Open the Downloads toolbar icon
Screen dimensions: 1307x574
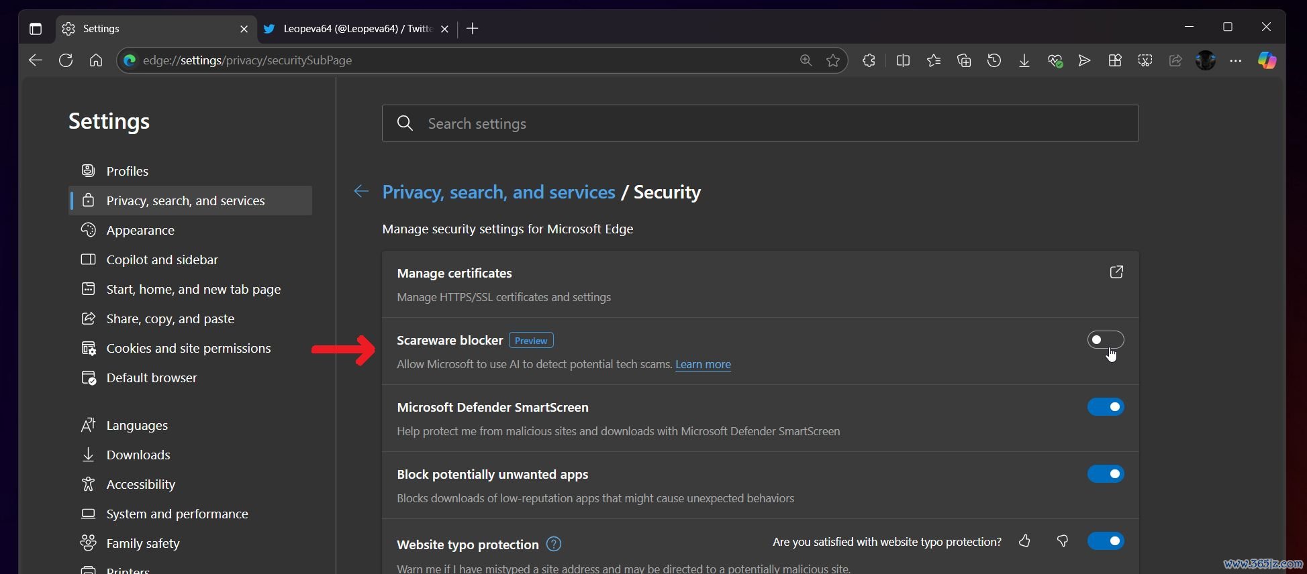pyautogui.click(x=1024, y=60)
